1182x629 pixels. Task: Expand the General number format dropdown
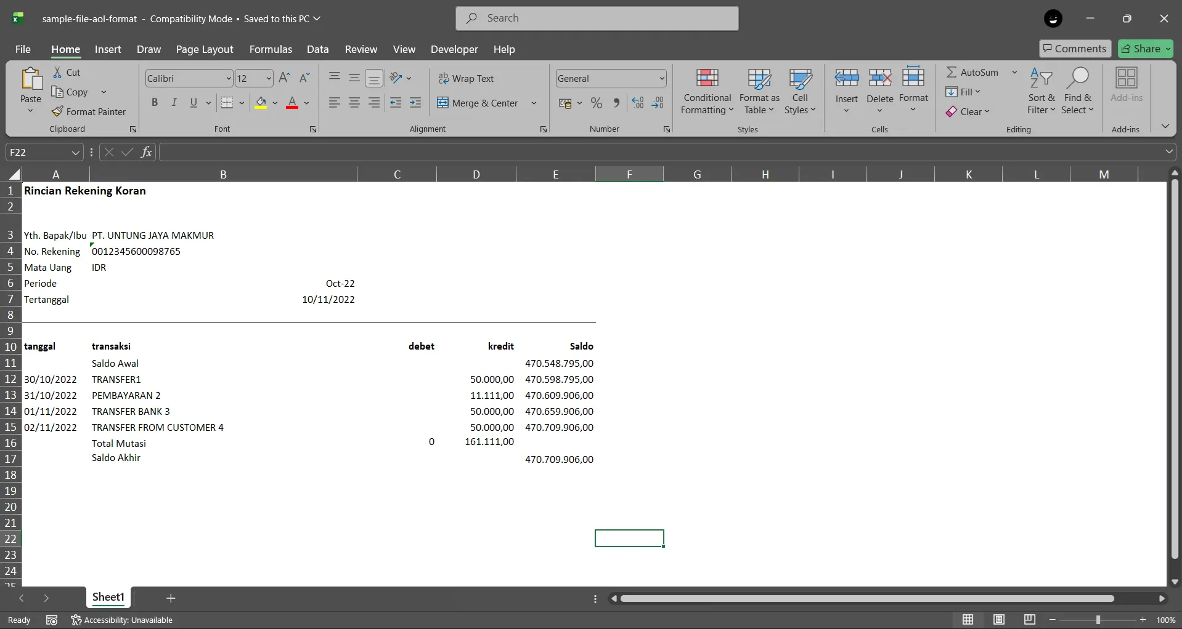click(x=661, y=78)
